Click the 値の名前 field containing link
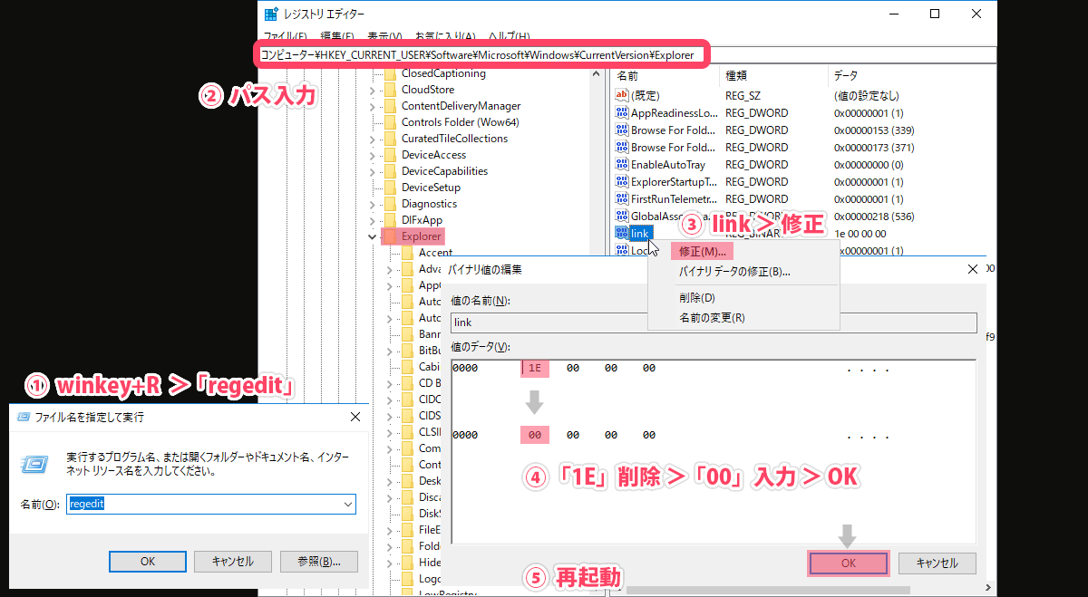 tap(714, 323)
